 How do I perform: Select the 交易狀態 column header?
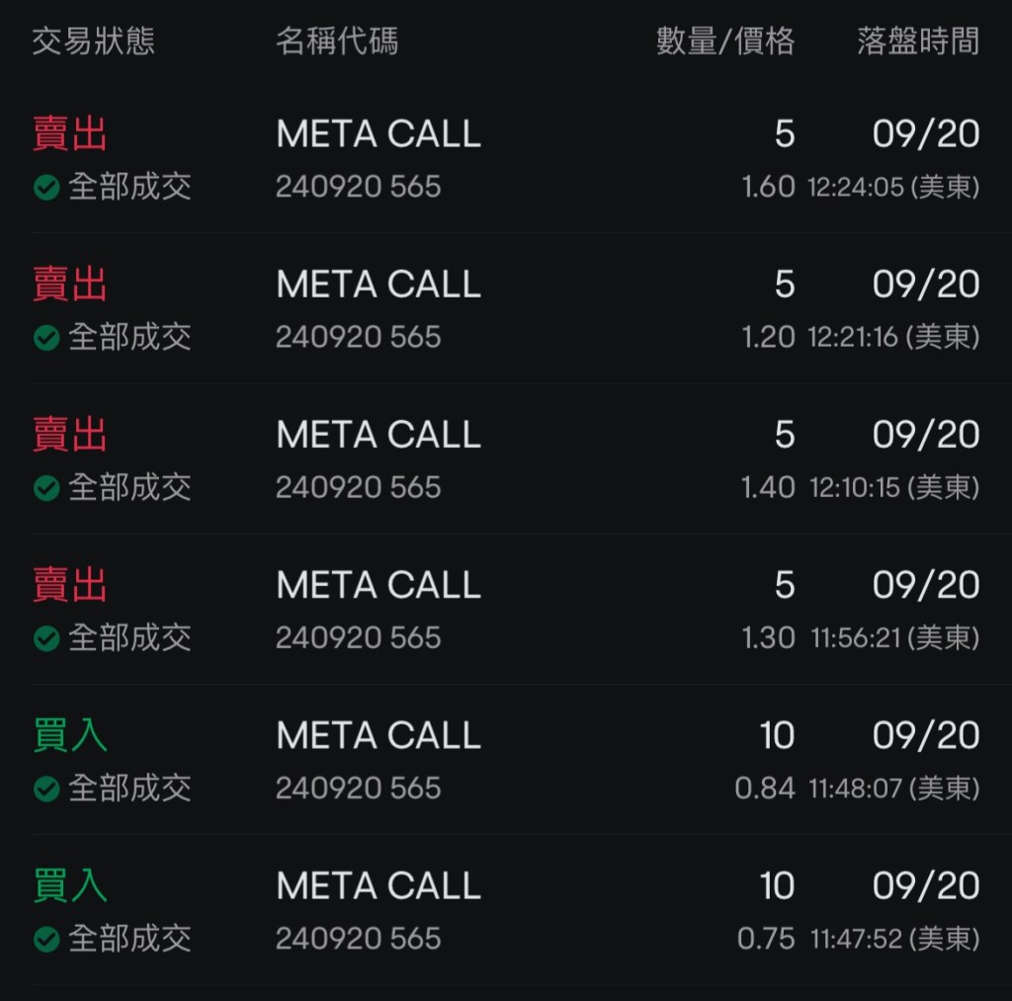93,42
